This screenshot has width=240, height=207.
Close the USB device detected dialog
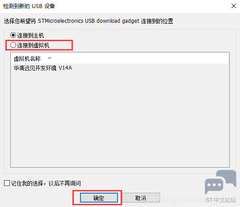234,6
